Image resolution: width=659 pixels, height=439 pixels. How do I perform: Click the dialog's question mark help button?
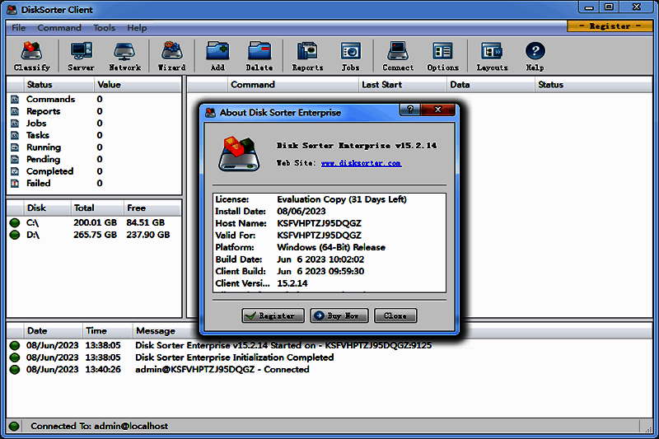click(x=410, y=110)
